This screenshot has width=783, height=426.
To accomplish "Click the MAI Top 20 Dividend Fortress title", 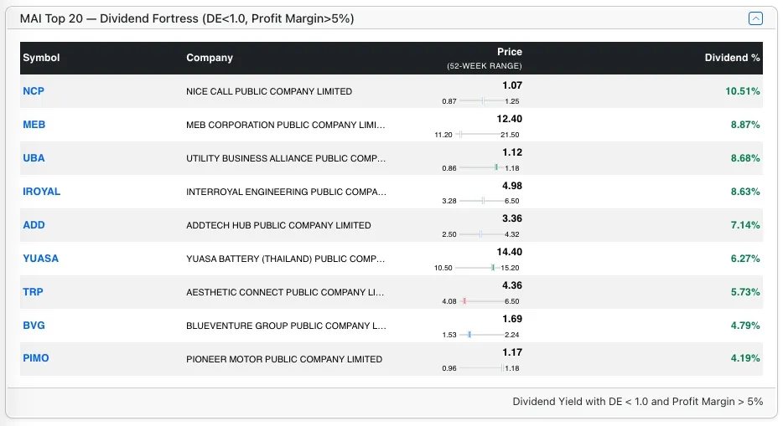I will pos(187,18).
